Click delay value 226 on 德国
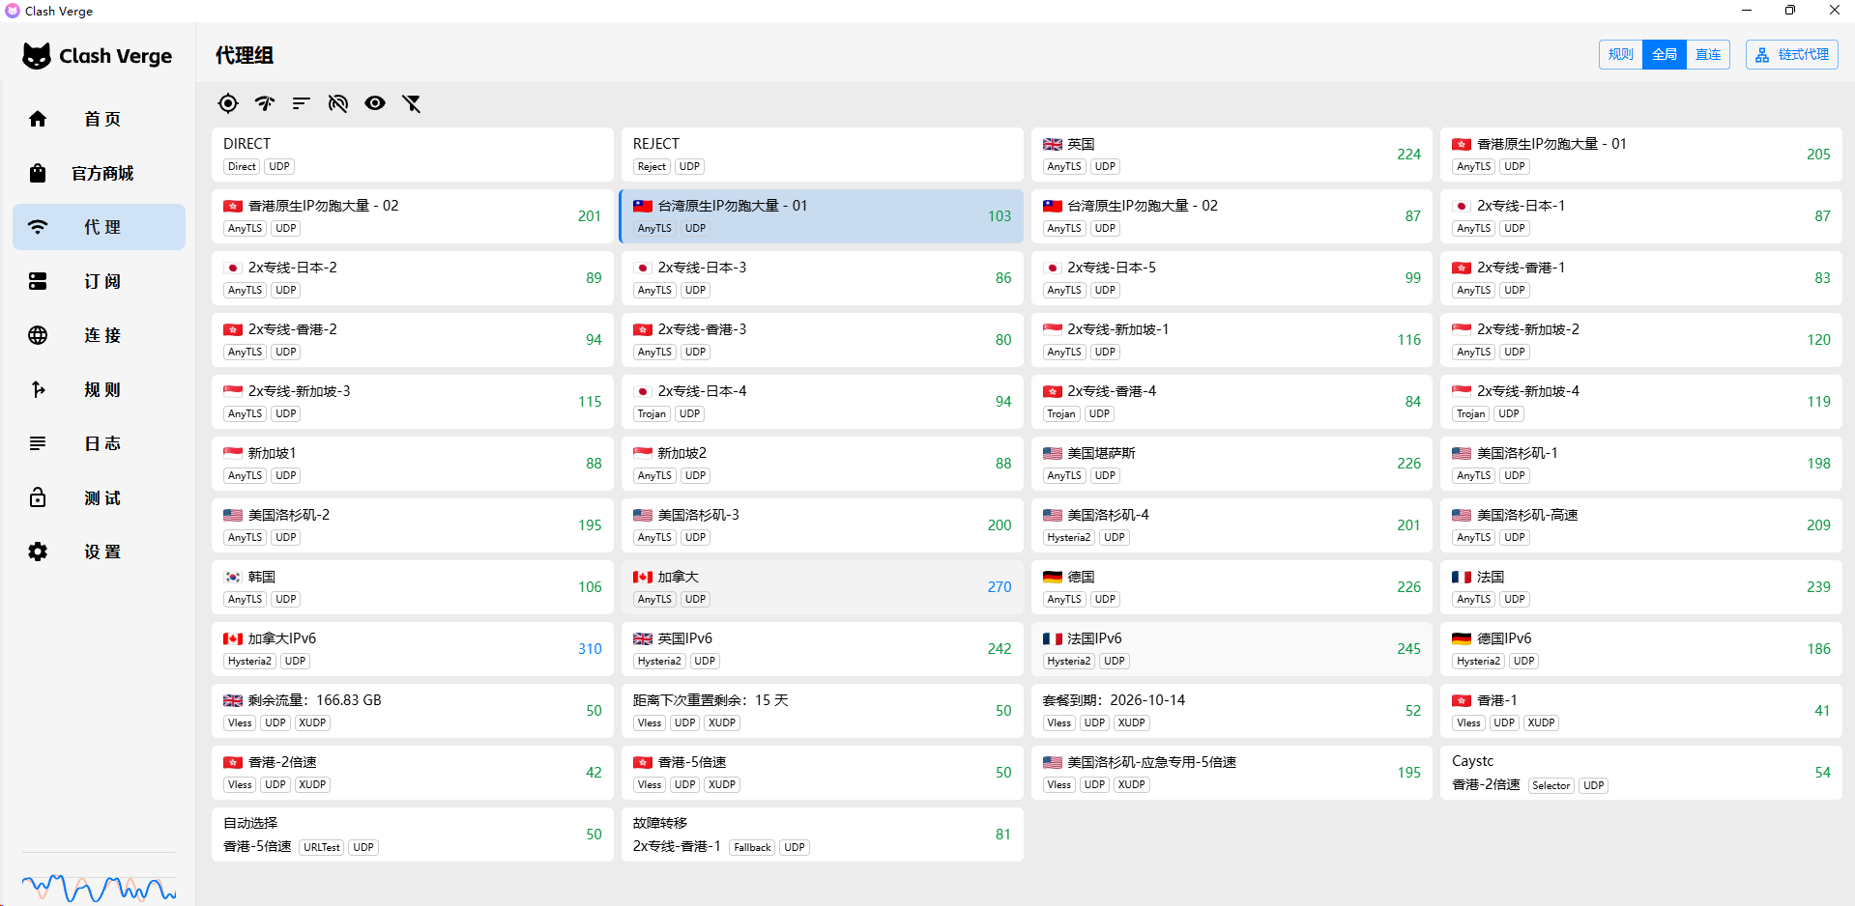Image resolution: width=1855 pixels, height=906 pixels. click(1408, 587)
